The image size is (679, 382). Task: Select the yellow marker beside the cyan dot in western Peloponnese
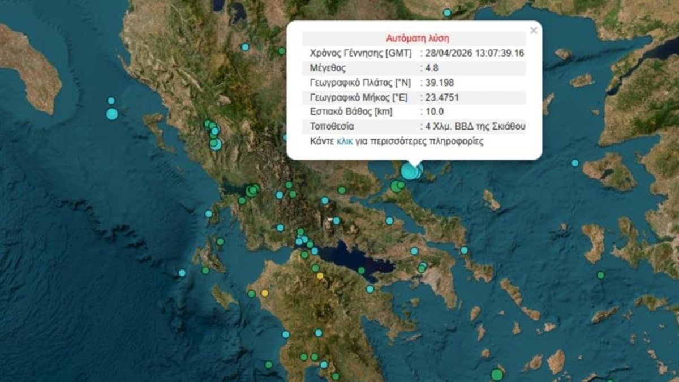click(264, 293)
